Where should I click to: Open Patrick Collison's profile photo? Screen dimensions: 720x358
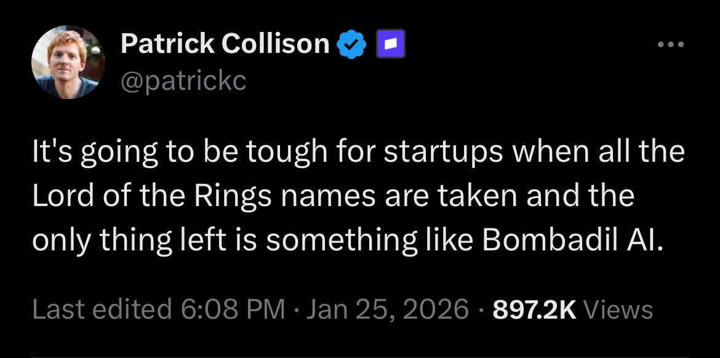[x=68, y=62]
